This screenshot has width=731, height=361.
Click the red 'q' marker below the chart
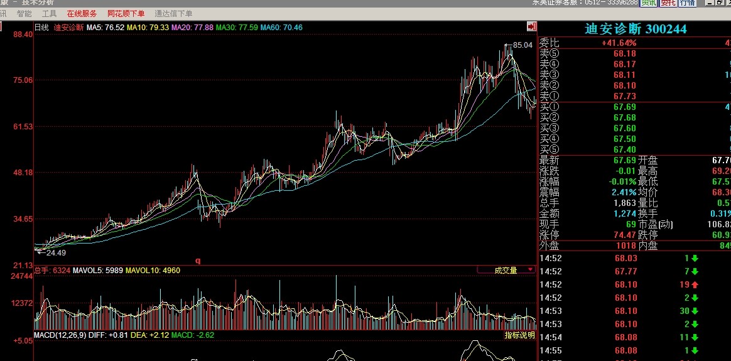(x=198, y=261)
